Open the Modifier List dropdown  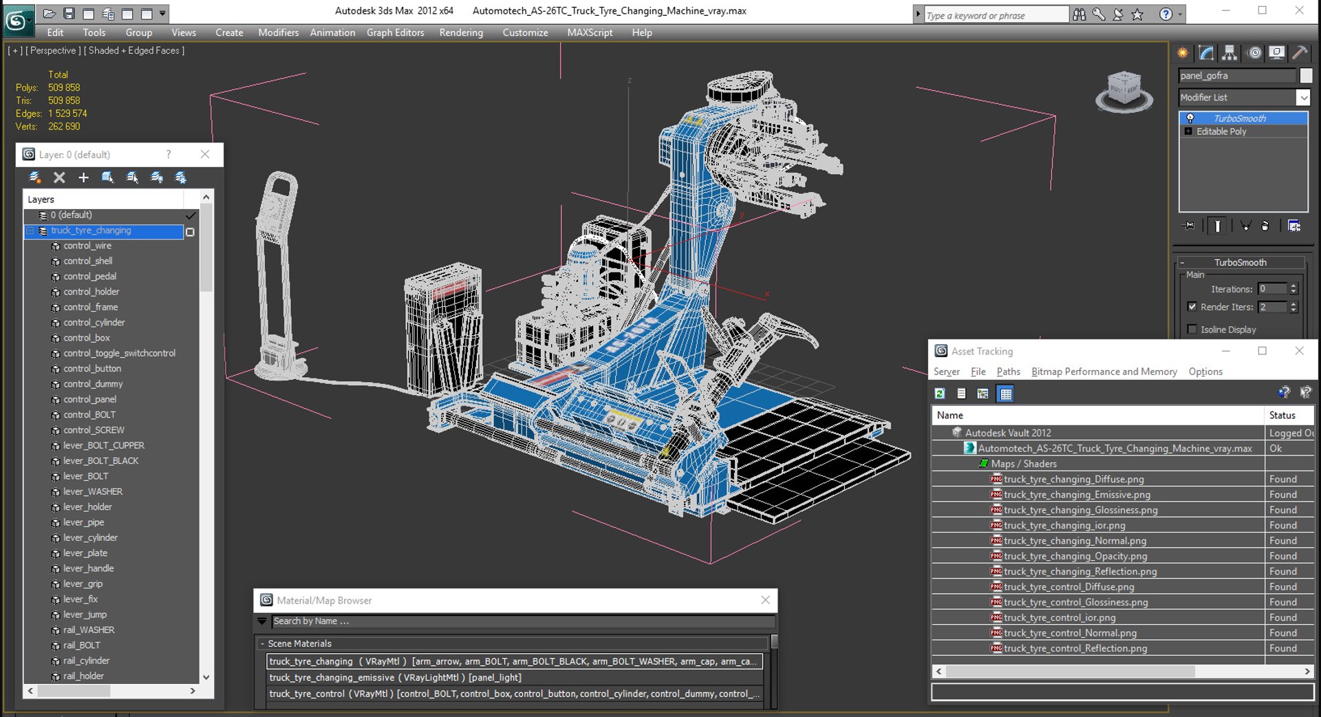pyautogui.click(x=1303, y=98)
